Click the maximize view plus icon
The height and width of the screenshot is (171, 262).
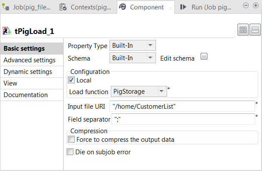point(256,6)
